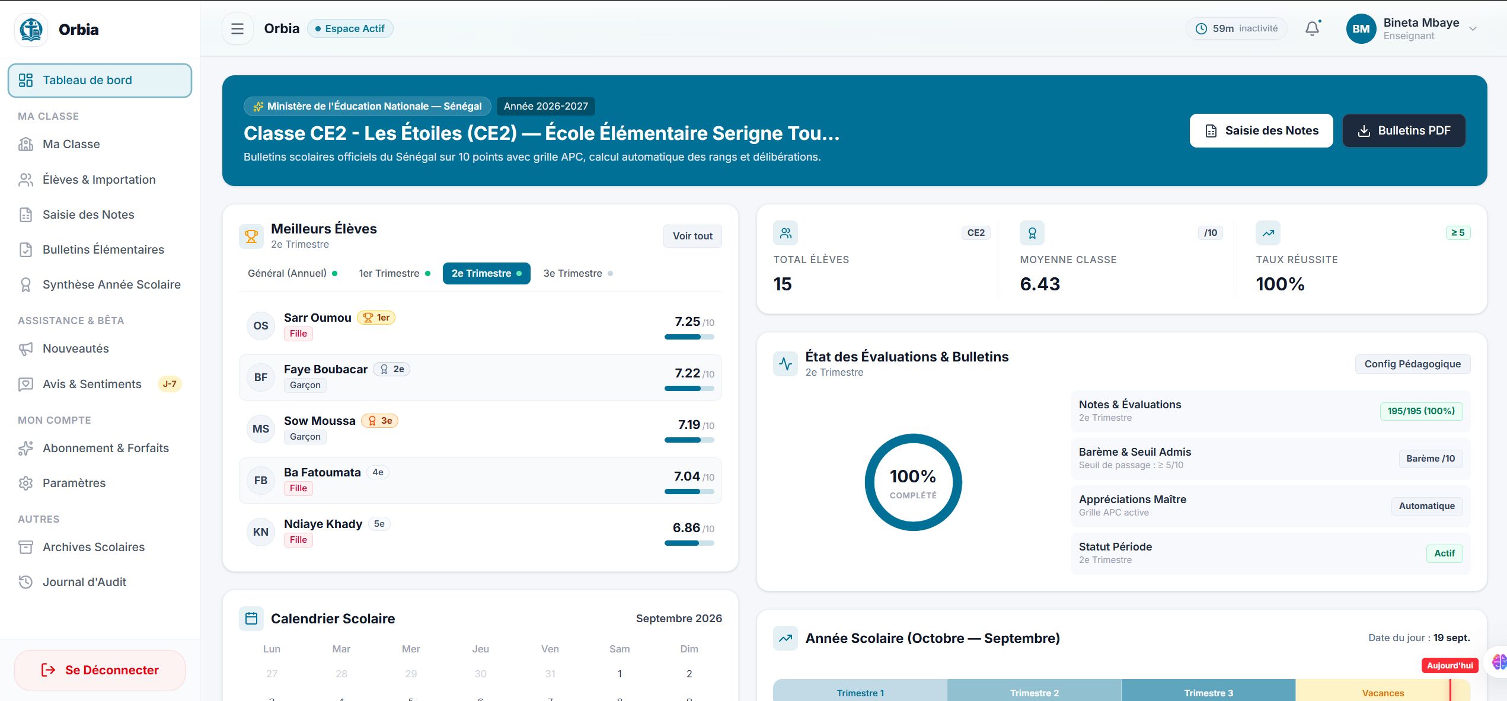
Task: Click Se Déconnecter button
Action: tap(100, 670)
